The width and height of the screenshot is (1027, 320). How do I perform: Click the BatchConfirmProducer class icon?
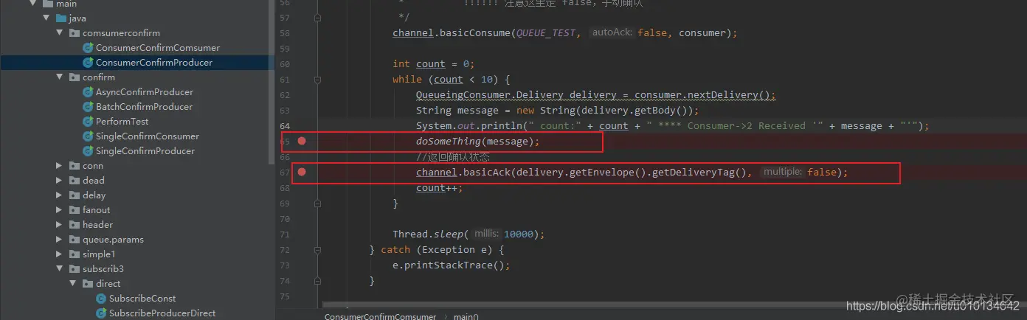click(x=88, y=107)
